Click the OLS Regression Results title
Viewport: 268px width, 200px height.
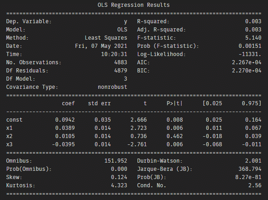tap(133, 5)
